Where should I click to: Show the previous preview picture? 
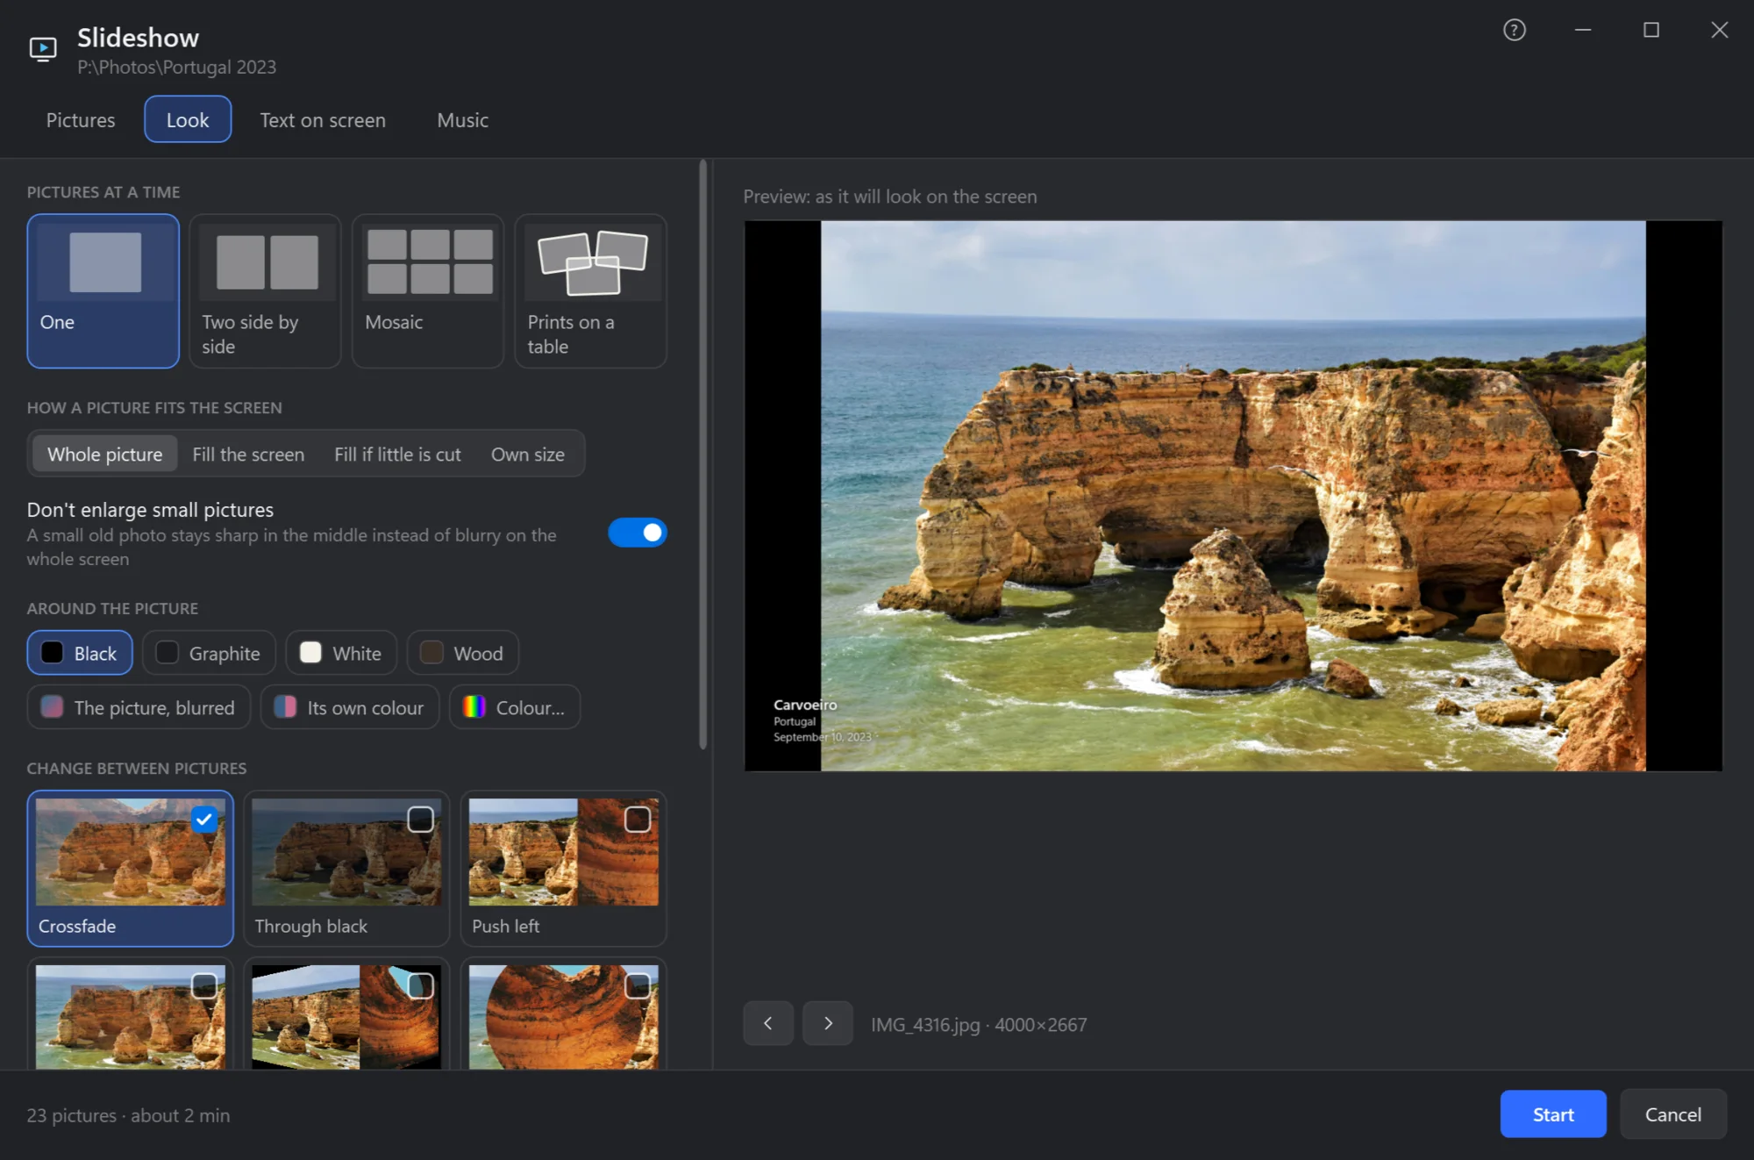coord(768,1023)
